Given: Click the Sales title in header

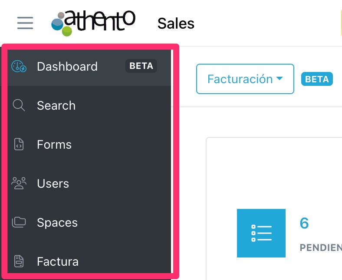Looking at the screenshot, I should (176, 23).
